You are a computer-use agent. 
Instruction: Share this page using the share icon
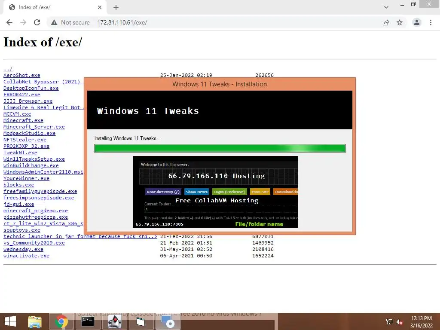386,22
